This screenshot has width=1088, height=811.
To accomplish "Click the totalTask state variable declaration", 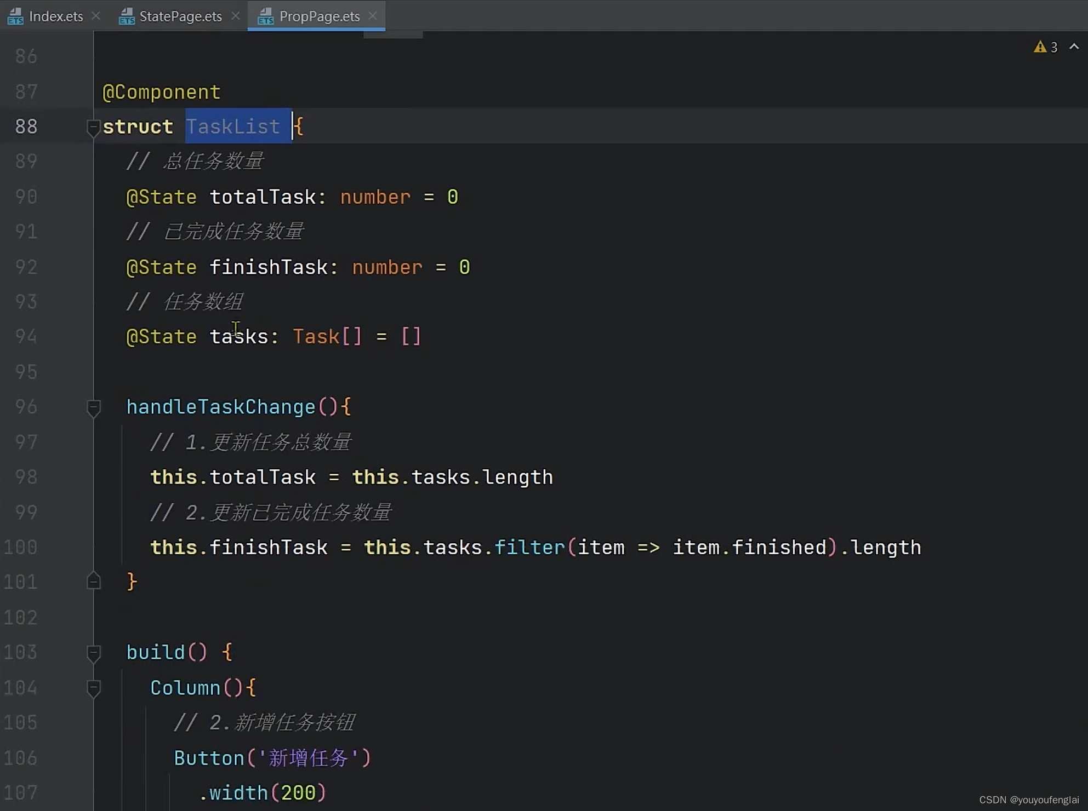I will [292, 197].
